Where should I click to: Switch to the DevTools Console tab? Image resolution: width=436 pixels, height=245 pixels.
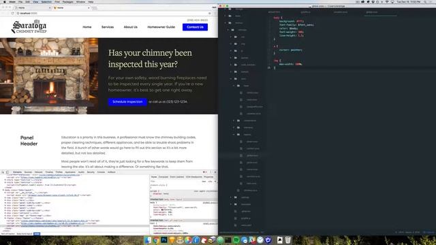[101, 172]
